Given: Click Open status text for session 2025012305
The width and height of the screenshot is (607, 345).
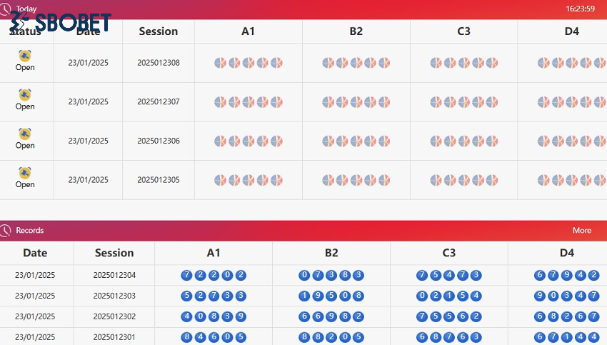Looking at the screenshot, I should pyautogui.click(x=25, y=184).
